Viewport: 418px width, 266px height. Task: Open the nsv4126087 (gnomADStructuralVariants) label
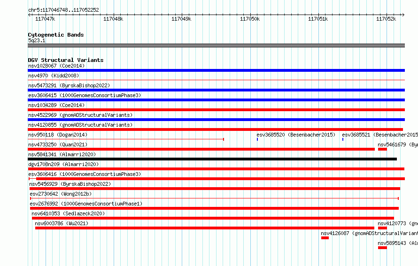pos(369,233)
